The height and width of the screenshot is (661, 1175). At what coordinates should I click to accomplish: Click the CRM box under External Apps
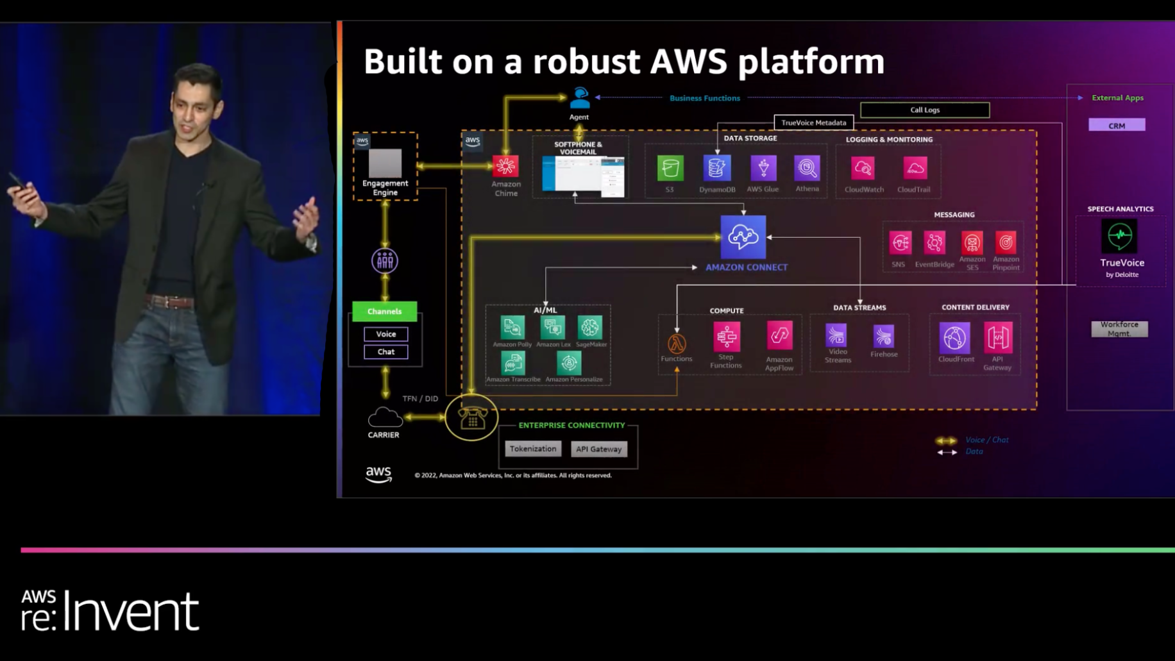1117,126
